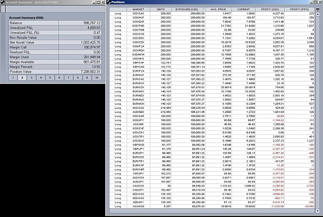The width and height of the screenshot is (323, 217).
Task: Switch to Account Summary page 6
Action: [59, 78]
